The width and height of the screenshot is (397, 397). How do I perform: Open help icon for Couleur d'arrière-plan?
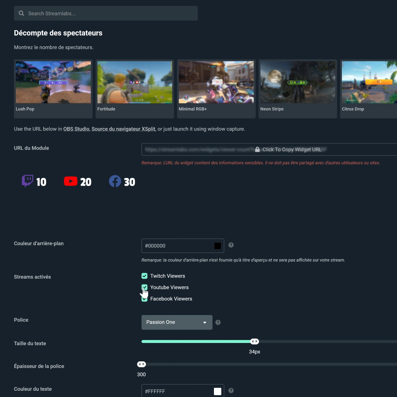pos(231,245)
